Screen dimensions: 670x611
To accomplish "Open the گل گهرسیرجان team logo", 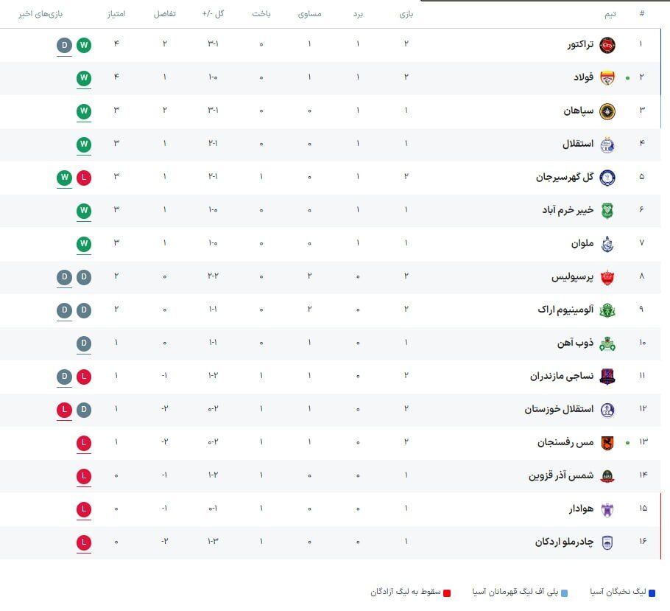I will point(608,177).
